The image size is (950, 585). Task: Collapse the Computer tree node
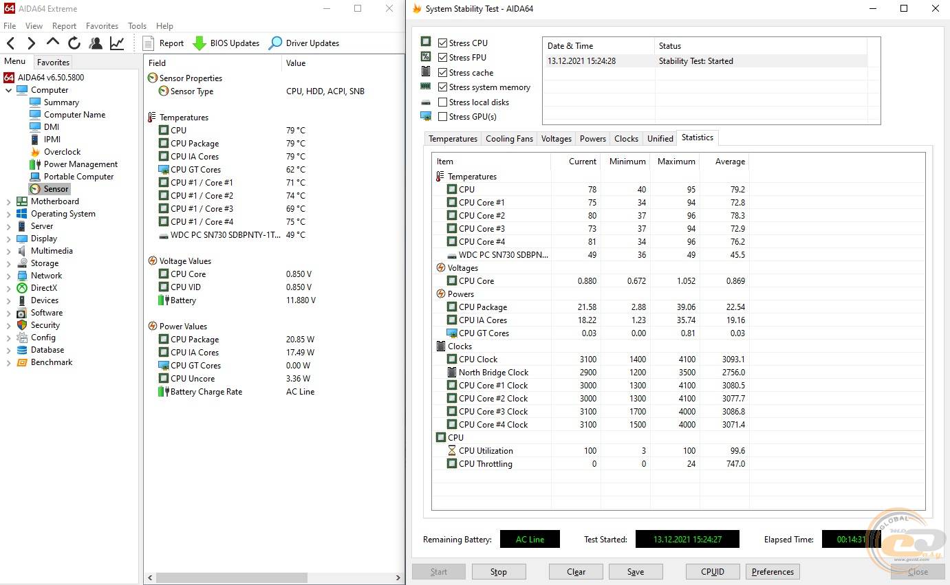[x=8, y=90]
